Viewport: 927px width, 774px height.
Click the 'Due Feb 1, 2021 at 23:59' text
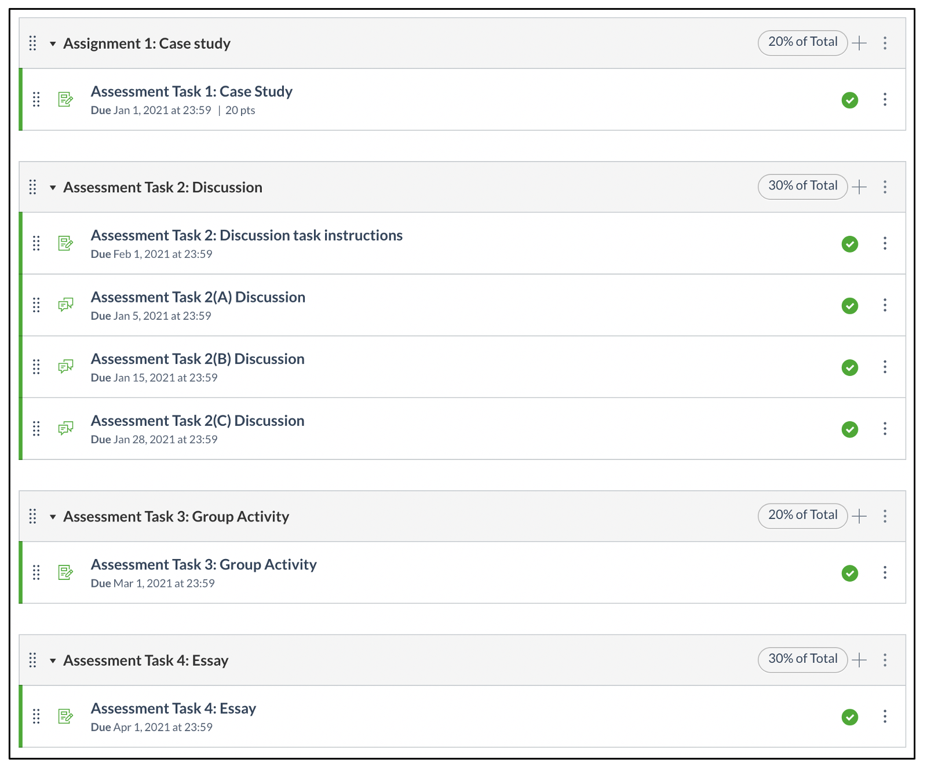[152, 254]
